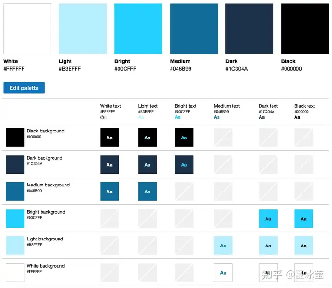Click the Bright background row swatch
The height and width of the screenshot is (288, 332).
coord(15,218)
